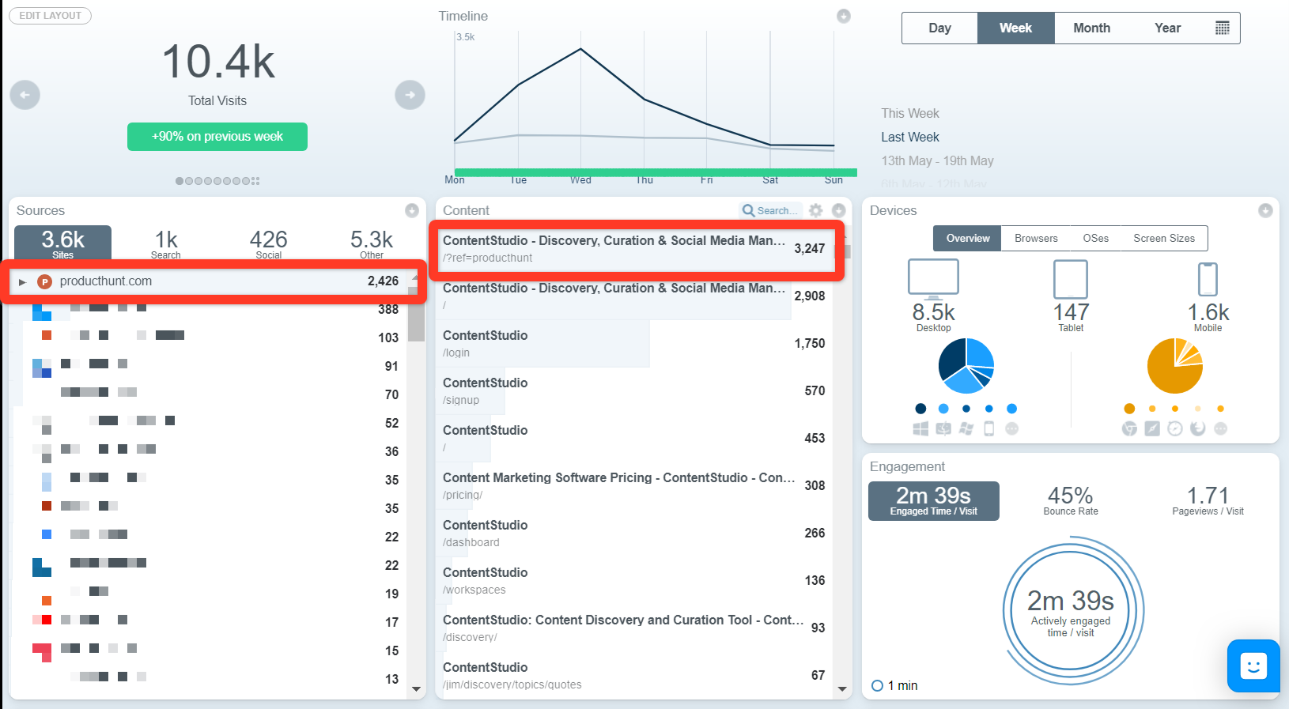Click Sources list scroll-down arrow
Screen dimensions: 1289x709
pyautogui.click(x=417, y=689)
